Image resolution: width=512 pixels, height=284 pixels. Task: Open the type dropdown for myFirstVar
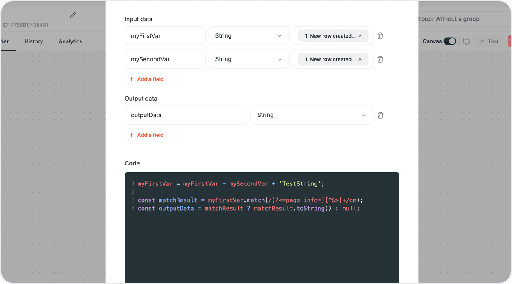[x=249, y=36]
